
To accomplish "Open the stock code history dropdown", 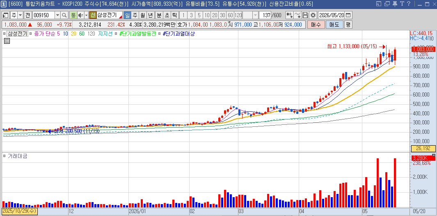I will (58, 15).
